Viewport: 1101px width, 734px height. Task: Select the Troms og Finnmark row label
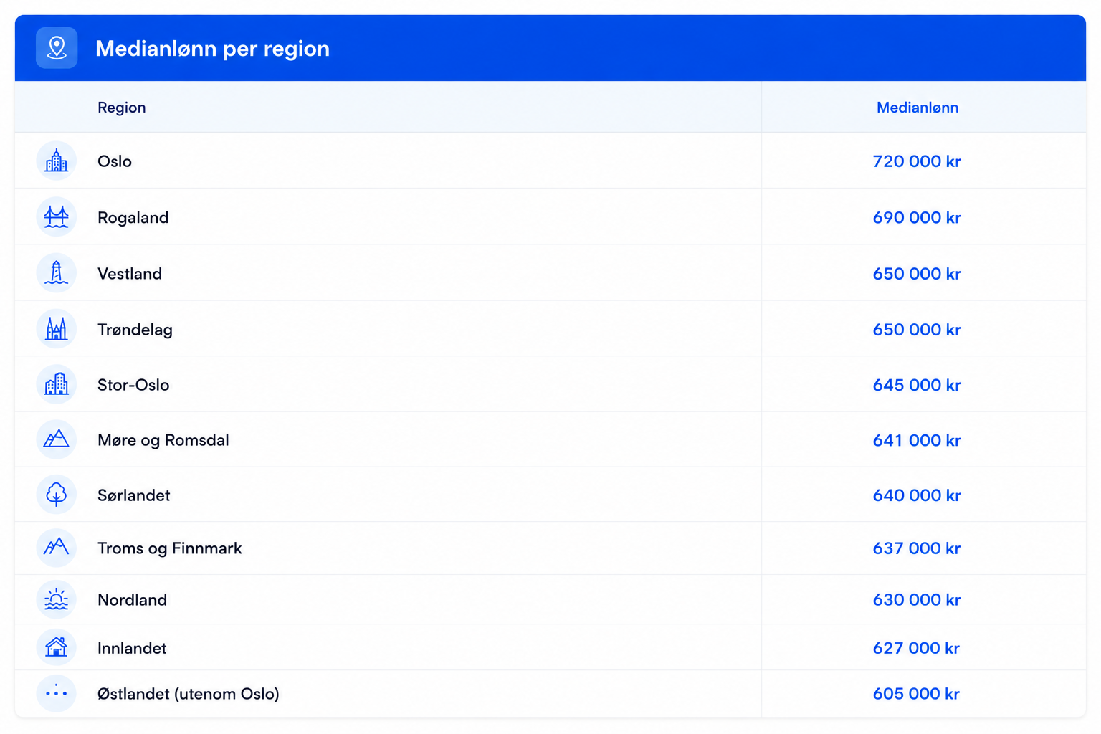click(170, 548)
